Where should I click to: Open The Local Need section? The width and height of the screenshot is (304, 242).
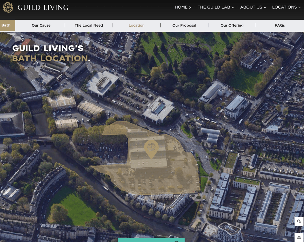pyautogui.click(x=89, y=25)
